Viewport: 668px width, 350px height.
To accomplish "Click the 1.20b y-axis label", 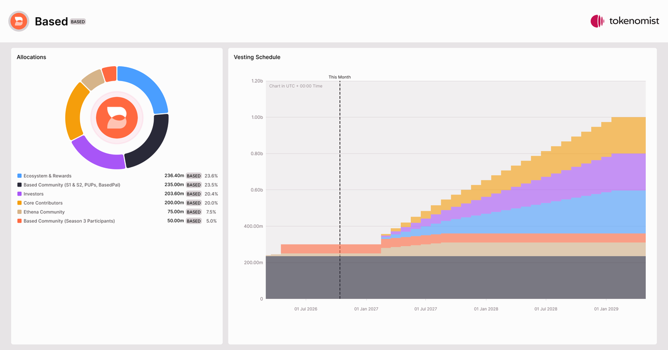I will tap(256, 81).
